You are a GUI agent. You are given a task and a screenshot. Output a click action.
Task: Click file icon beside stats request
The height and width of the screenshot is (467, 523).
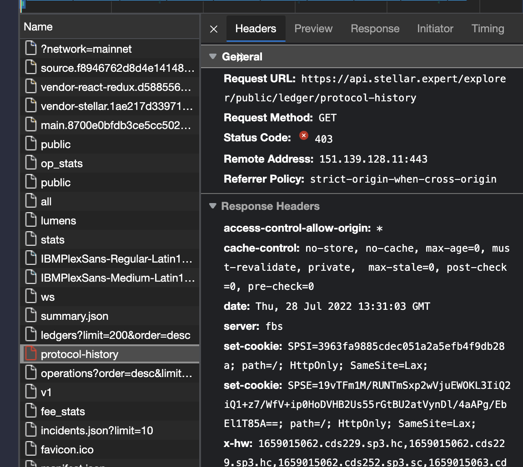pyautogui.click(x=30, y=239)
